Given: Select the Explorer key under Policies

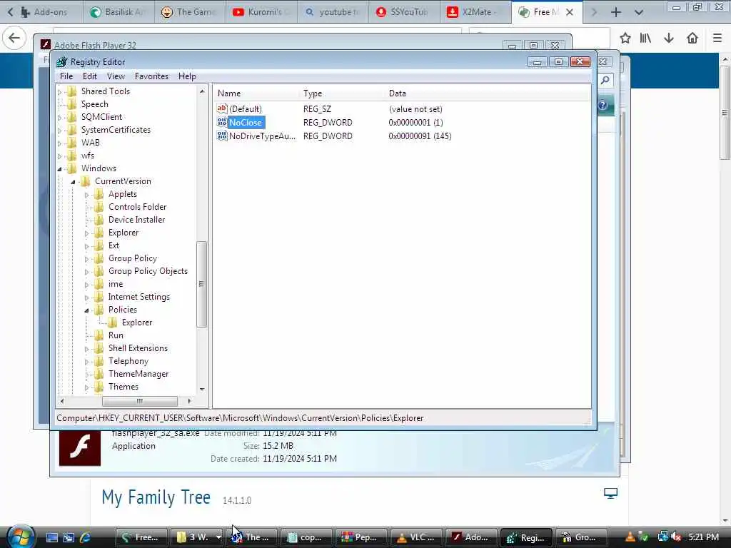Looking at the screenshot, I should tap(137, 322).
